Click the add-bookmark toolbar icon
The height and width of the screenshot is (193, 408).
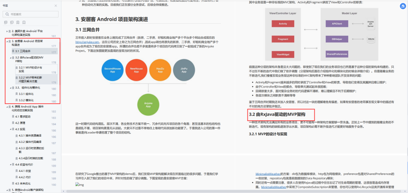coord(18,23)
